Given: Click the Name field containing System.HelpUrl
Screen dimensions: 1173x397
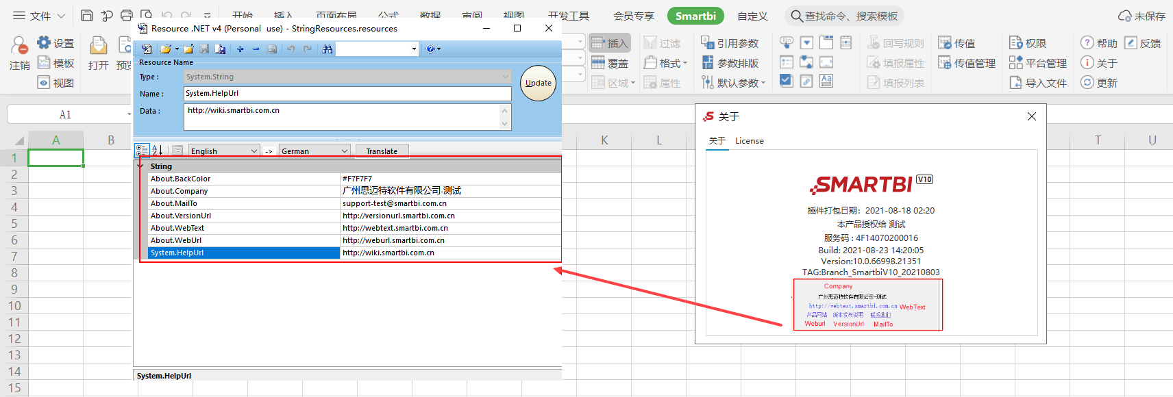Looking at the screenshot, I should tap(348, 93).
